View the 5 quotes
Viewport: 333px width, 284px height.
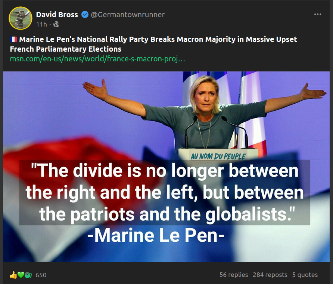pyautogui.click(x=305, y=275)
